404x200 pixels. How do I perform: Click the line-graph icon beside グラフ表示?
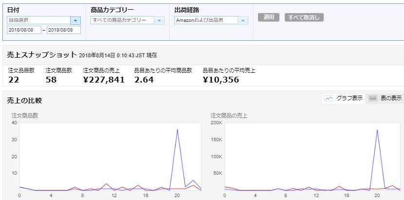pyautogui.click(x=329, y=98)
